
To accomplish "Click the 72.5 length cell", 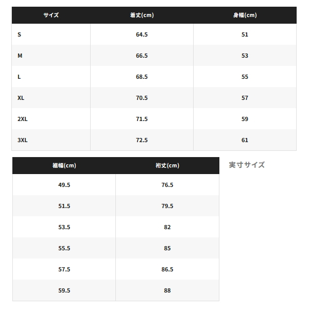I will tap(142, 140).
